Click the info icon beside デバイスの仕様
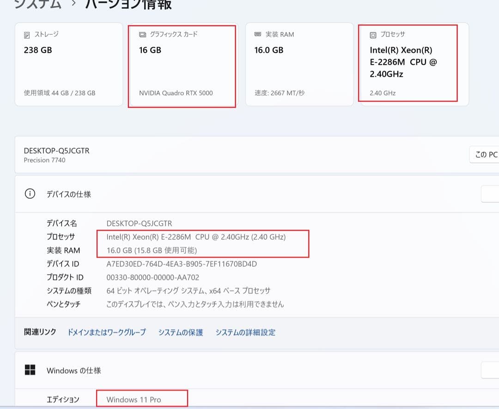The height and width of the screenshot is (409, 499). click(x=30, y=194)
